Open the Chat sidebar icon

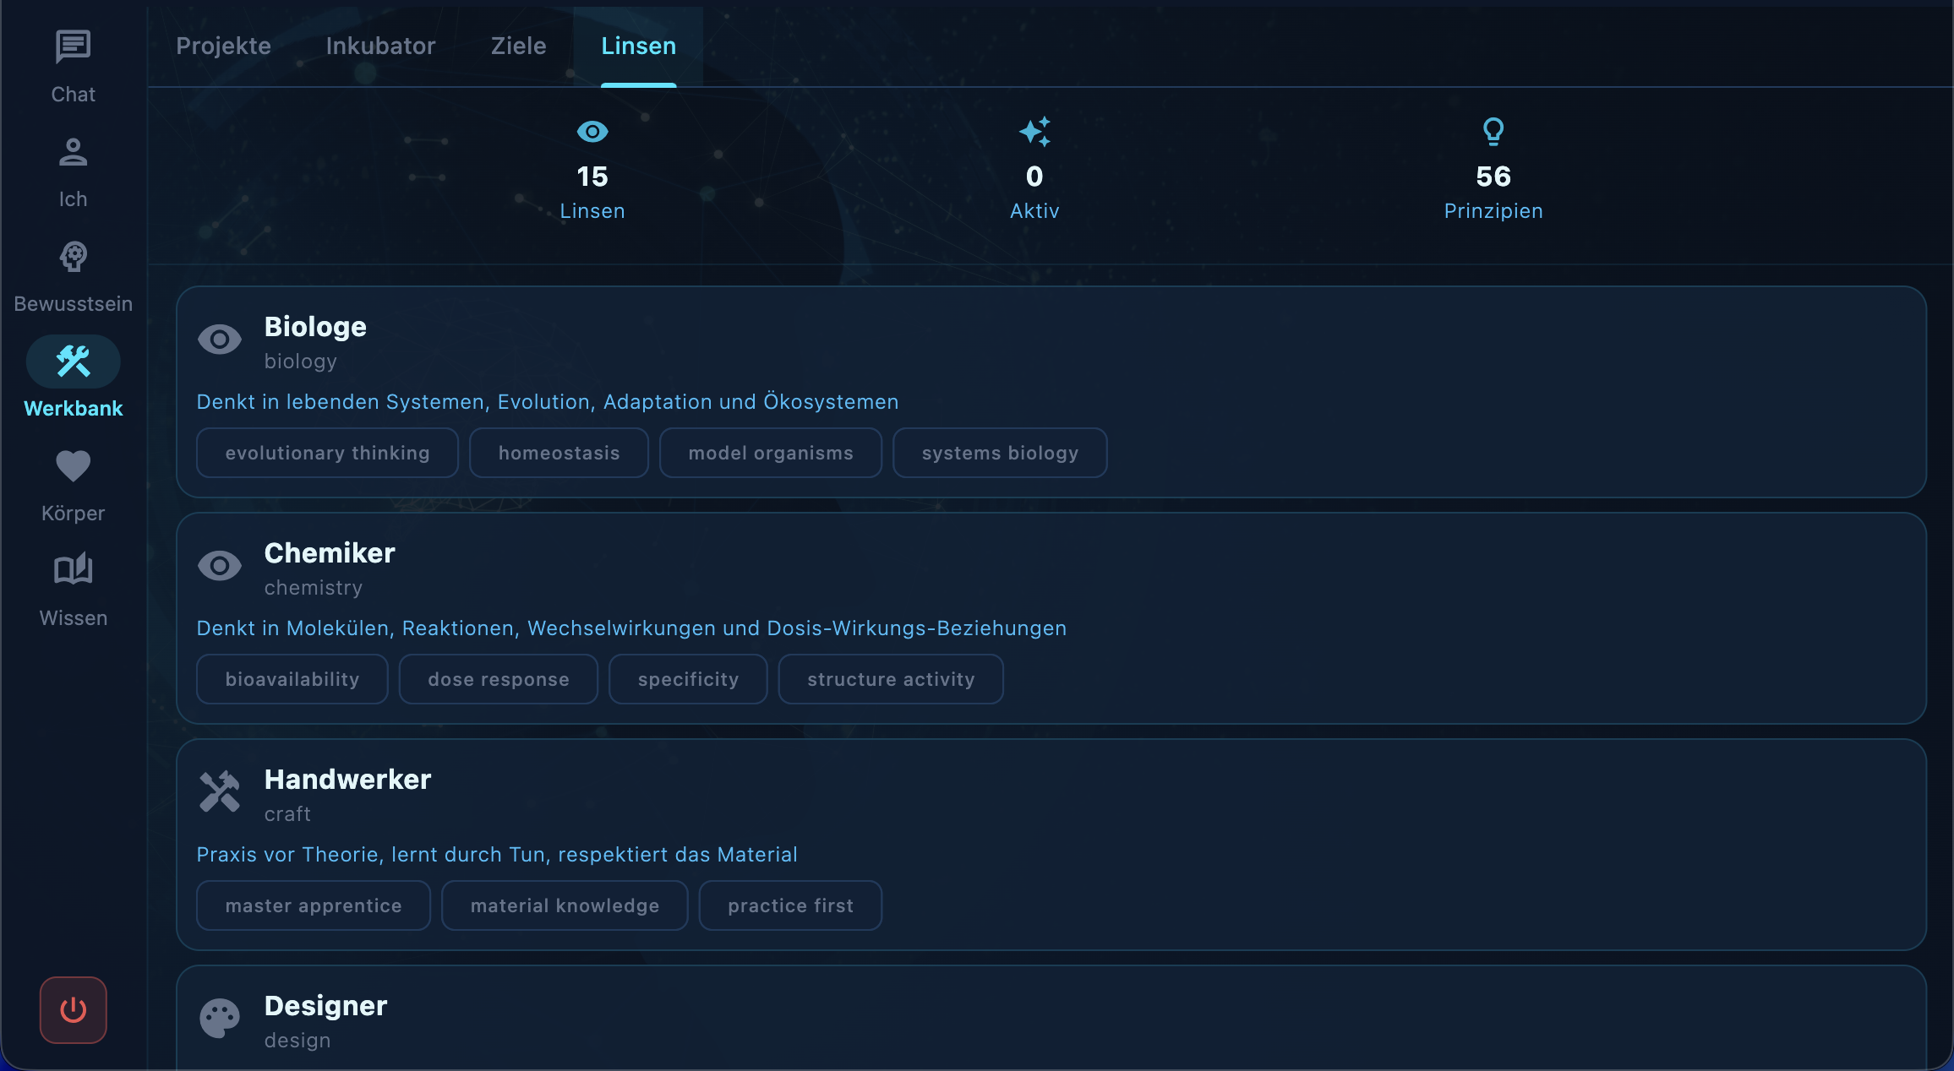coord(73,46)
